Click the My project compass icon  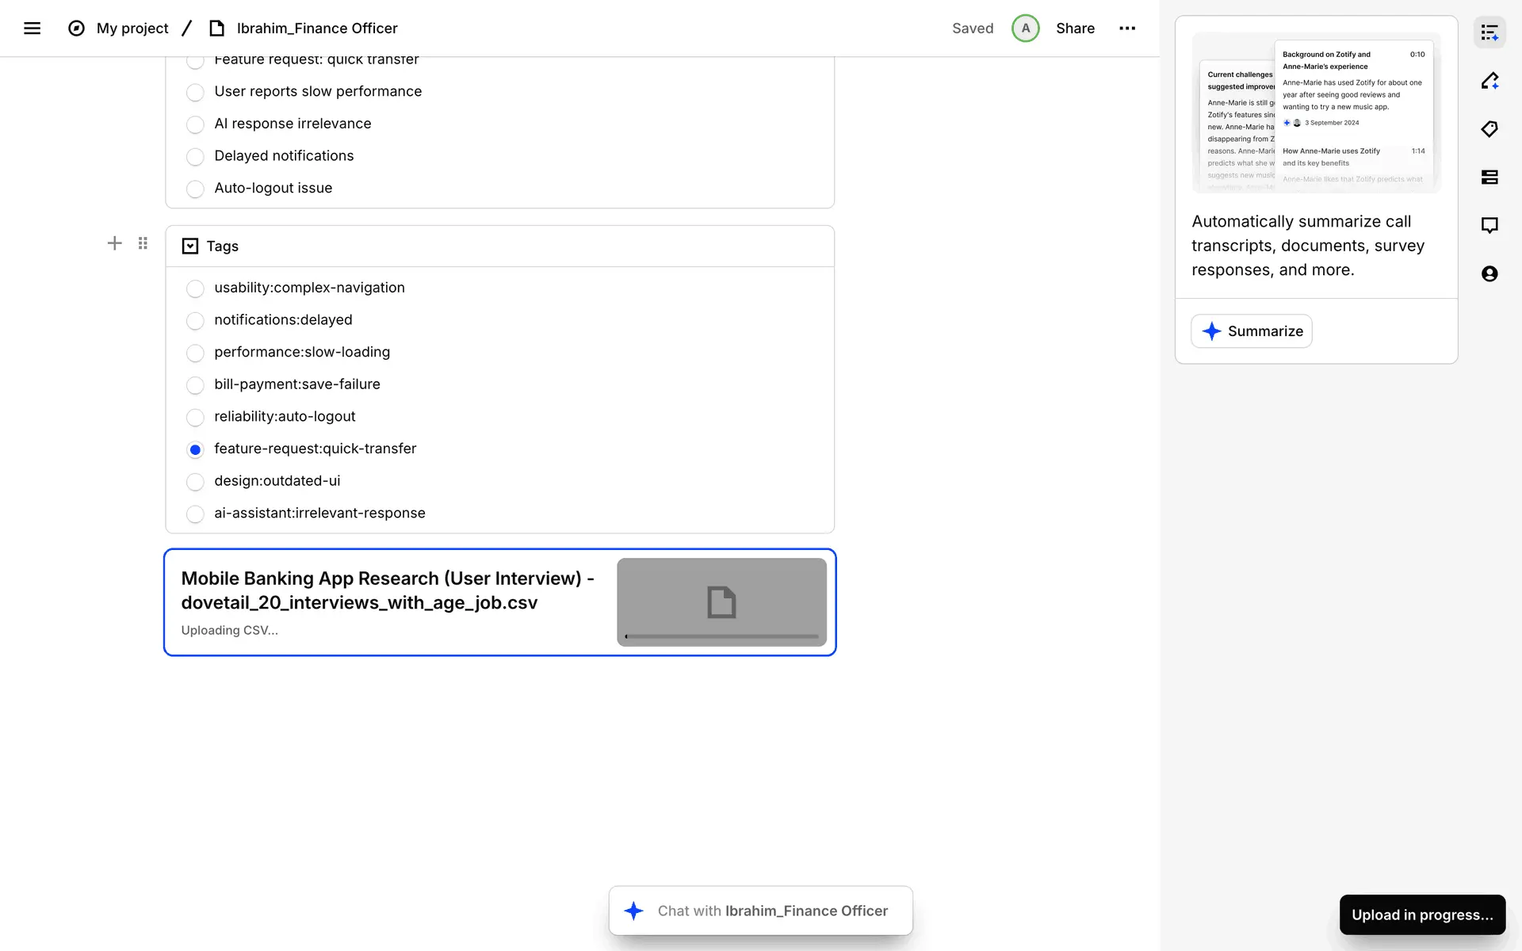[x=76, y=29]
